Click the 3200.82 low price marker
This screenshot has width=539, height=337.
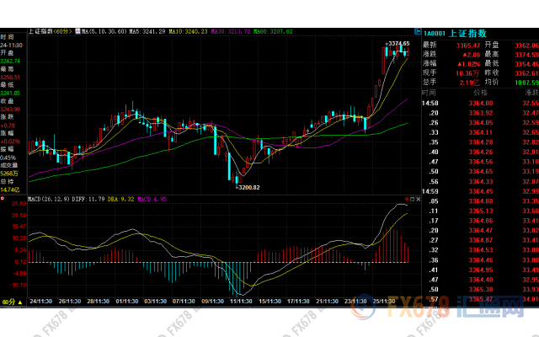[246, 187]
